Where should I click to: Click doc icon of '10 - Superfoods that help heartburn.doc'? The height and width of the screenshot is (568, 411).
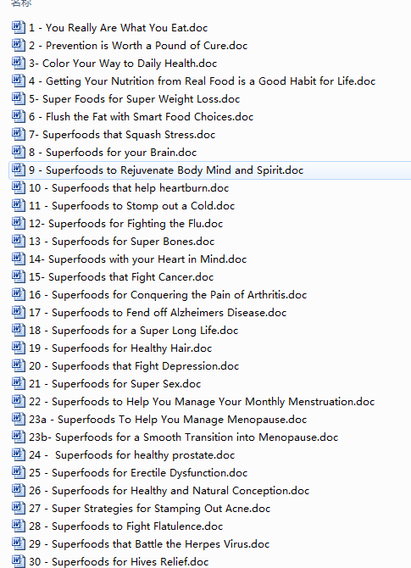pos(19,187)
